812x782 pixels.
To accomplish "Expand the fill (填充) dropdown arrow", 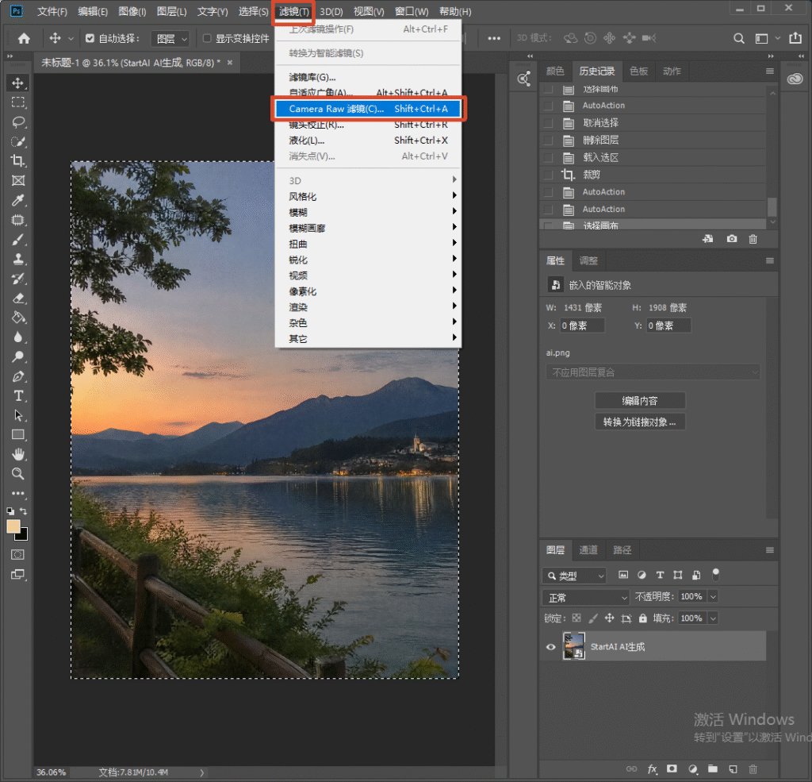I will (x=713, y=618).
